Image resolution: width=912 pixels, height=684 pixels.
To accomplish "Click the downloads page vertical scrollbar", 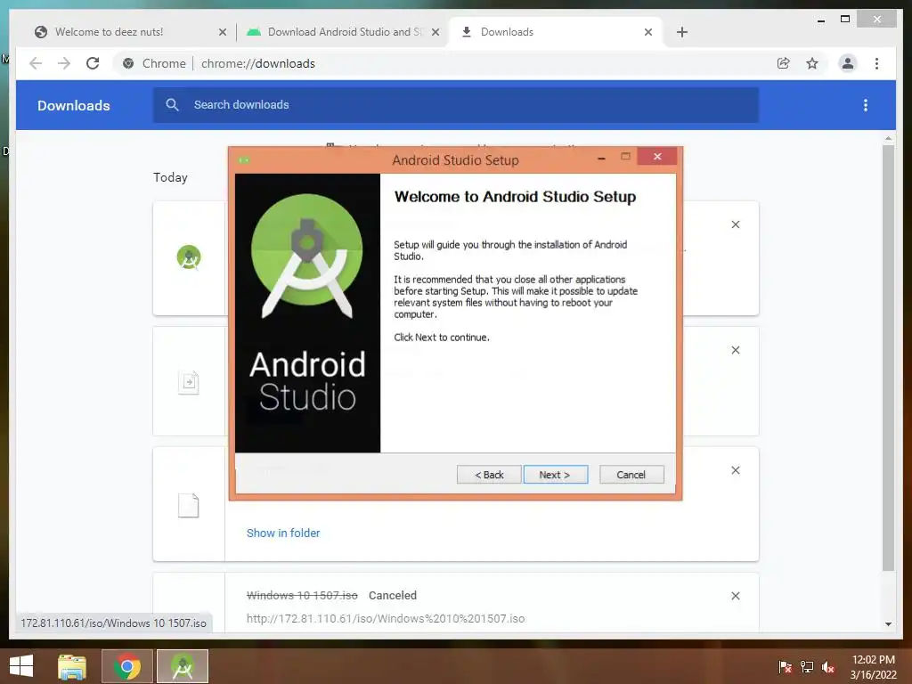I will 888,358.
